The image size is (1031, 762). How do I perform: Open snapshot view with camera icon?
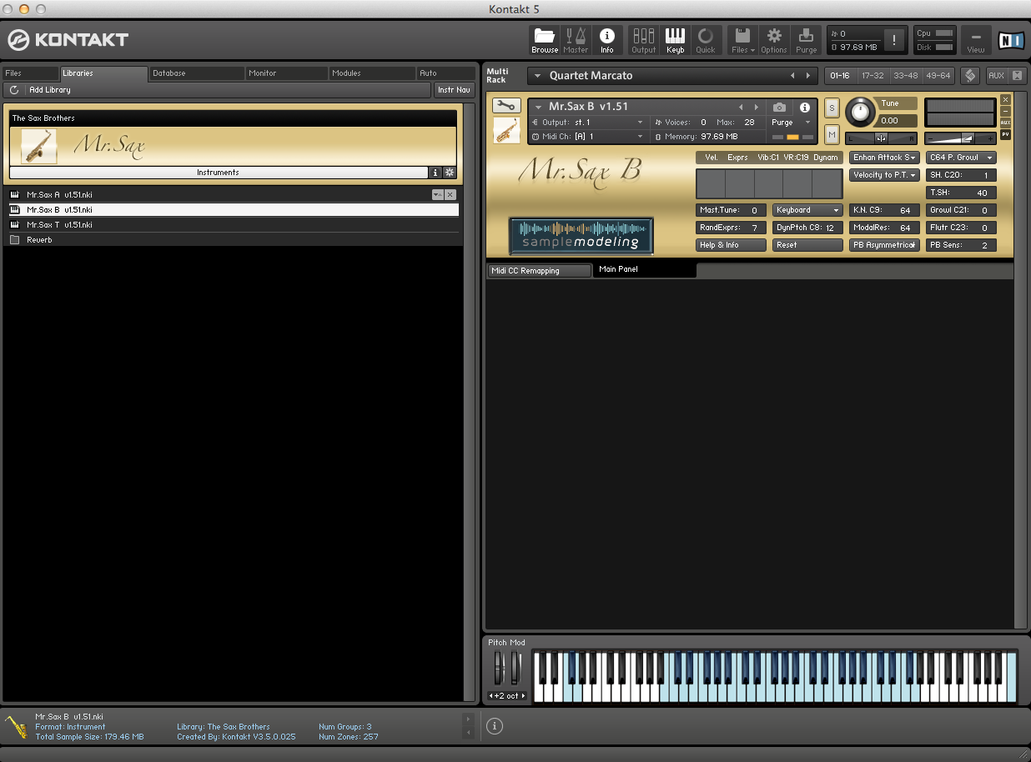click(x=779, y=108)
